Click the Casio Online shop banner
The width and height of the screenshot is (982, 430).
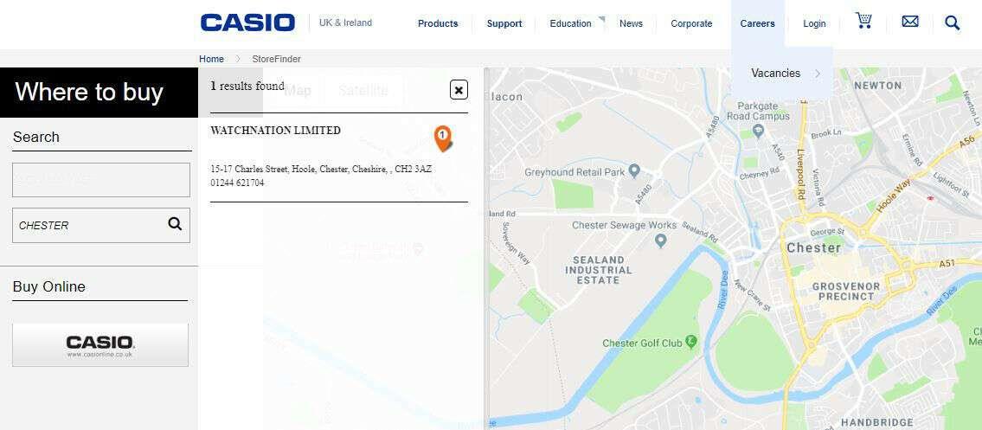coord(100,344)
